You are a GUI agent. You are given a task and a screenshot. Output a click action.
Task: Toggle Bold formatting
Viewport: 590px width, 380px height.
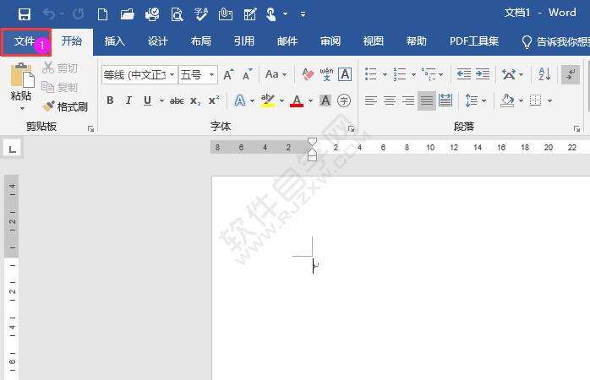point(110,100)
